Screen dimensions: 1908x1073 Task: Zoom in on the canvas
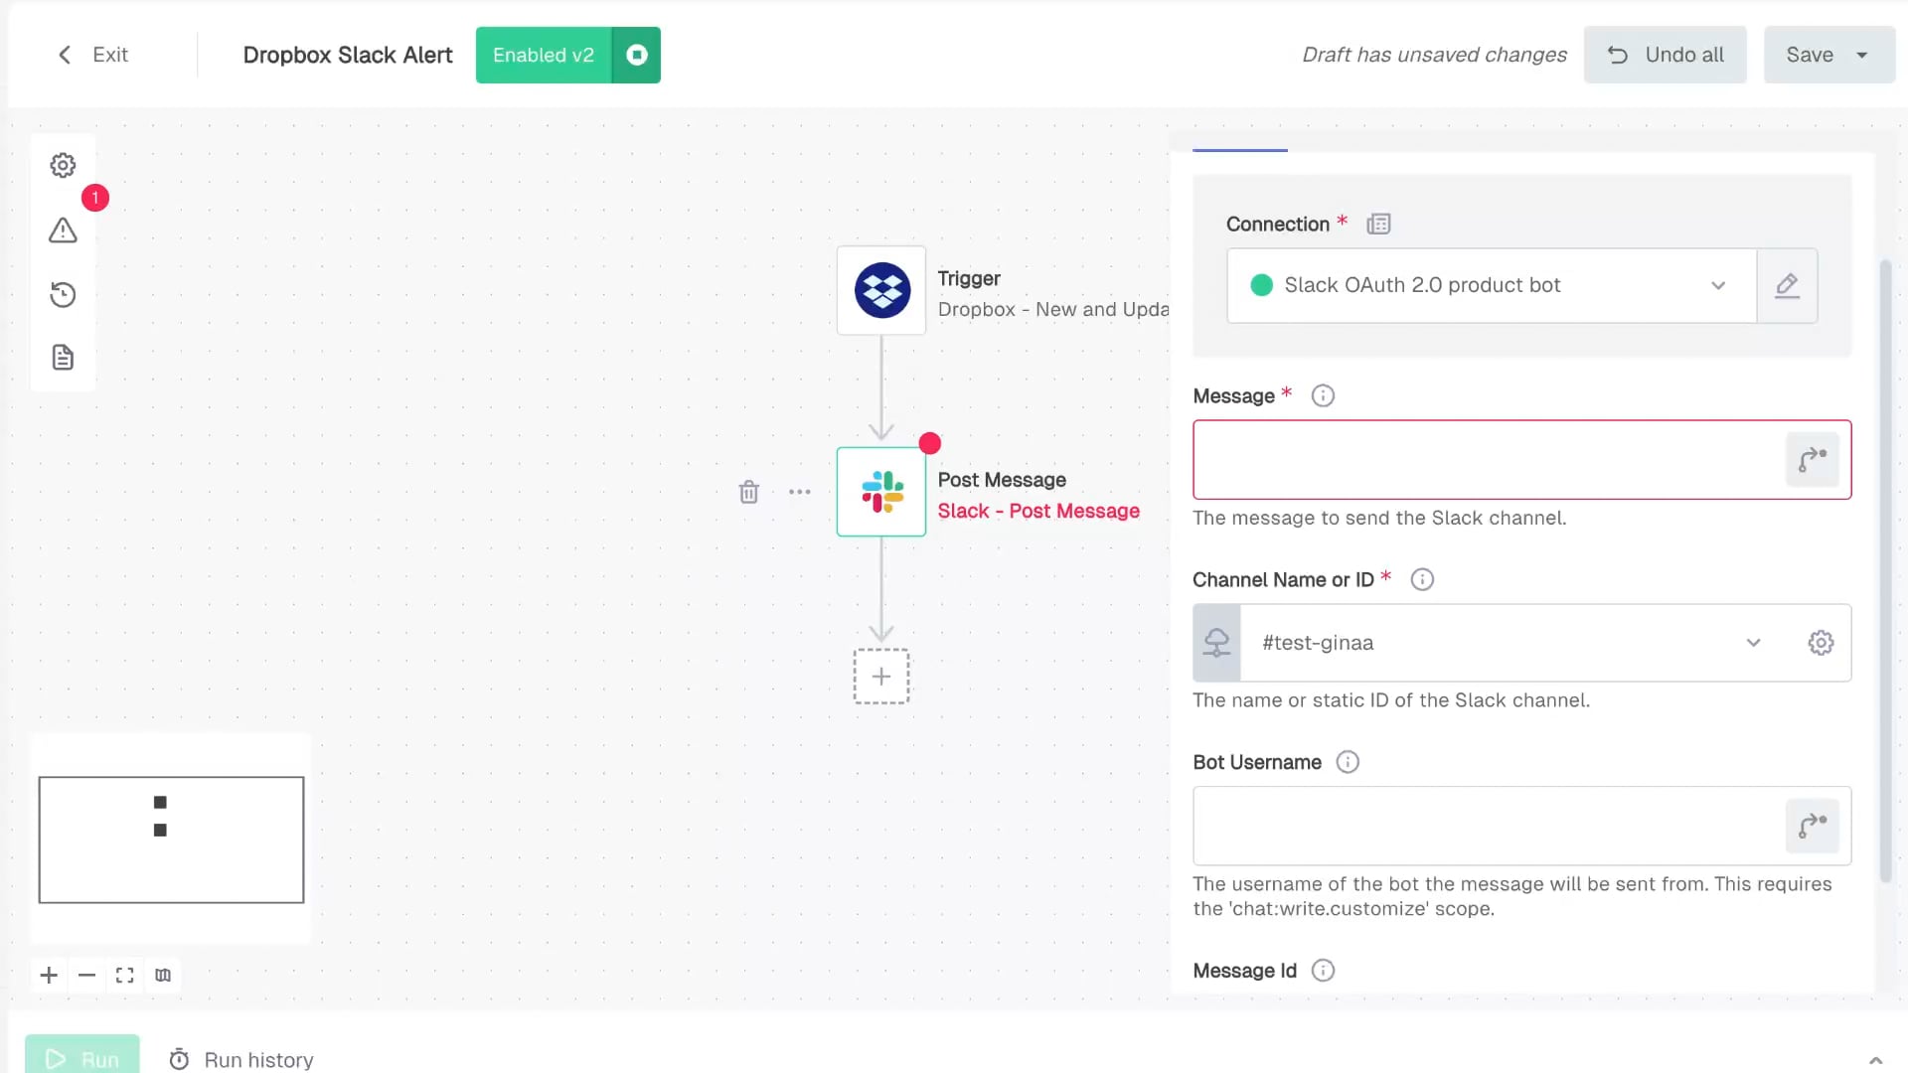point(49,976)
